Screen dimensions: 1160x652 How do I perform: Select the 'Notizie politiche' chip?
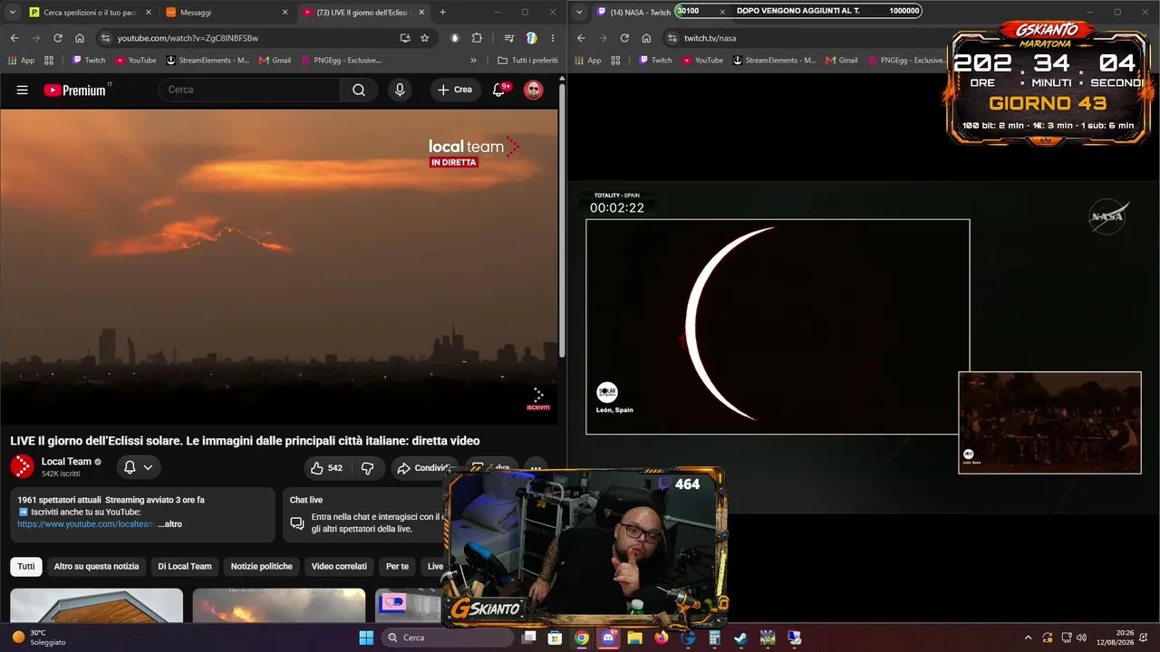(262, 567)
